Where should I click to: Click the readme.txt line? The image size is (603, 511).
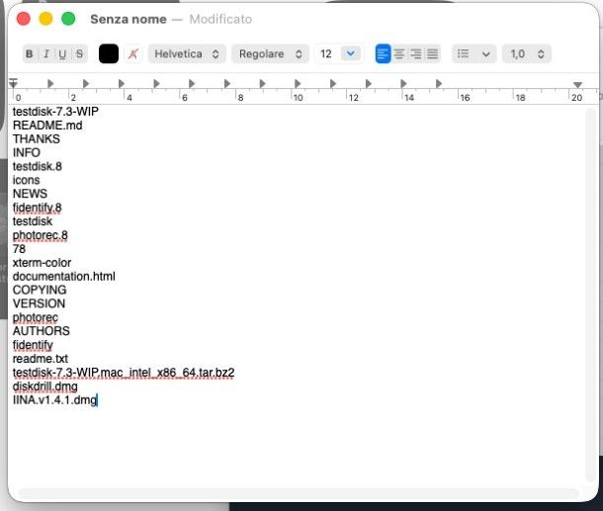pos(41,359)
